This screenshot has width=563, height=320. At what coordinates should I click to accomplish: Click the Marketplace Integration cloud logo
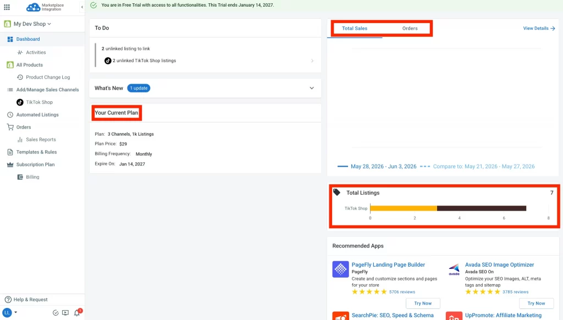pos(34,7)
